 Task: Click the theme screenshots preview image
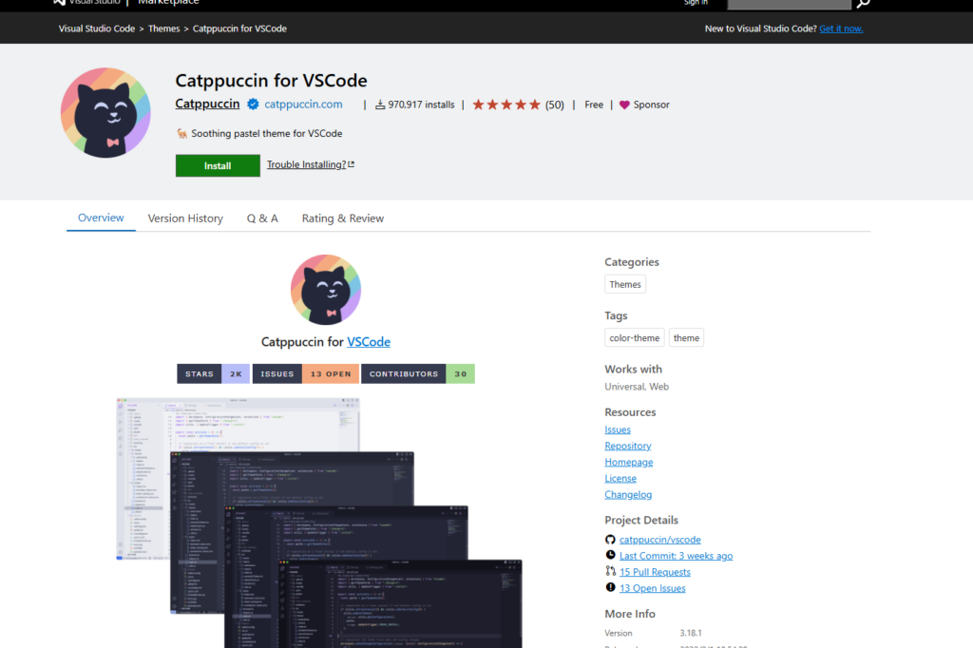click(x=319, y=523)
